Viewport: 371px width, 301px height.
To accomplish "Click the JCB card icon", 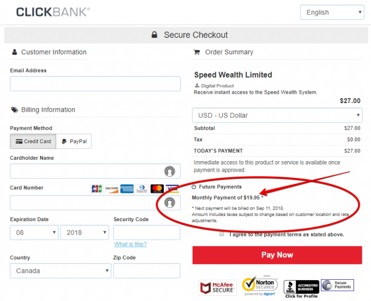I will click(x=97, y=189).
